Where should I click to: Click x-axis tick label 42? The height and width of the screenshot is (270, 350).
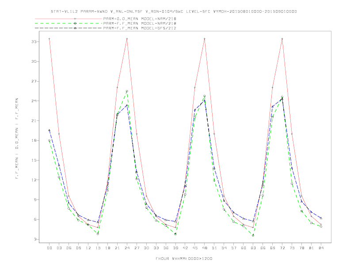185,248
